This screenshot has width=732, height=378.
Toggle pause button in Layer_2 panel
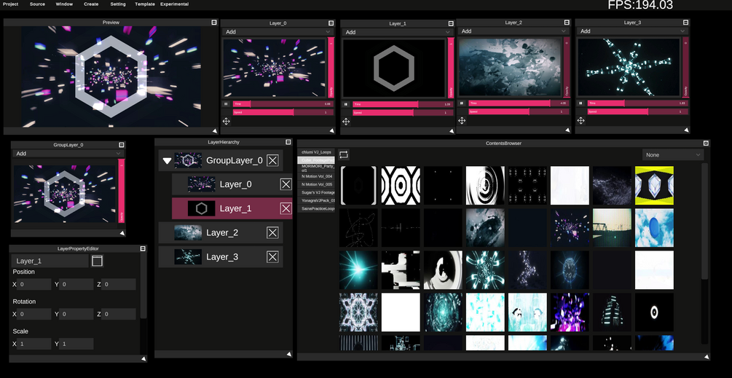pos(462,103)
